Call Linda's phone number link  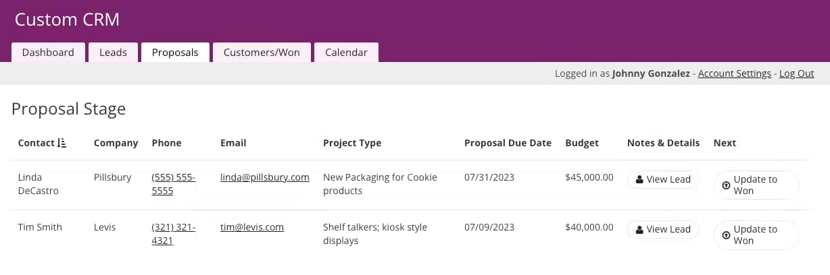pos(173,184)
